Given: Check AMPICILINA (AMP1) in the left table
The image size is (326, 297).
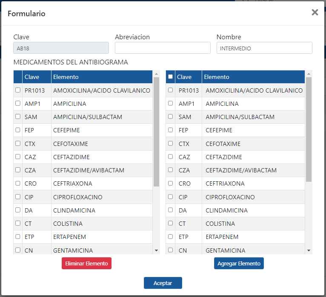Looking at the screenshot, I should click(18, 103).
